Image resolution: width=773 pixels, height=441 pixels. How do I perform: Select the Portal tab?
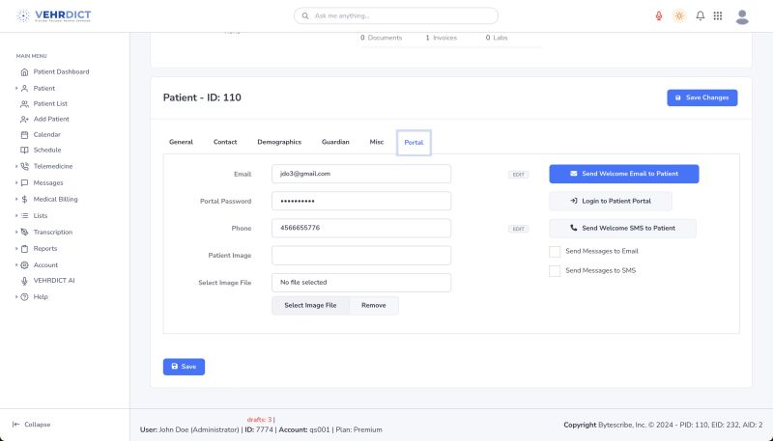[414, 143]
